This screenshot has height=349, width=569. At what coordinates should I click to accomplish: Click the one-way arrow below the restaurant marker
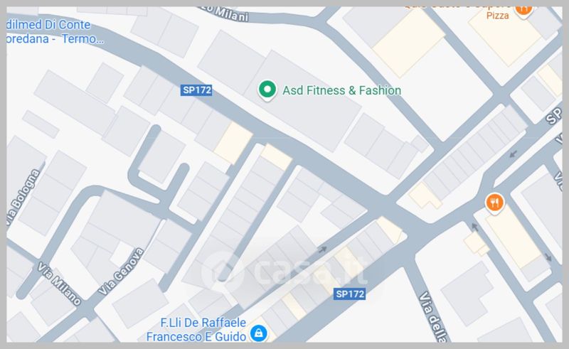[x=475, y=227]
